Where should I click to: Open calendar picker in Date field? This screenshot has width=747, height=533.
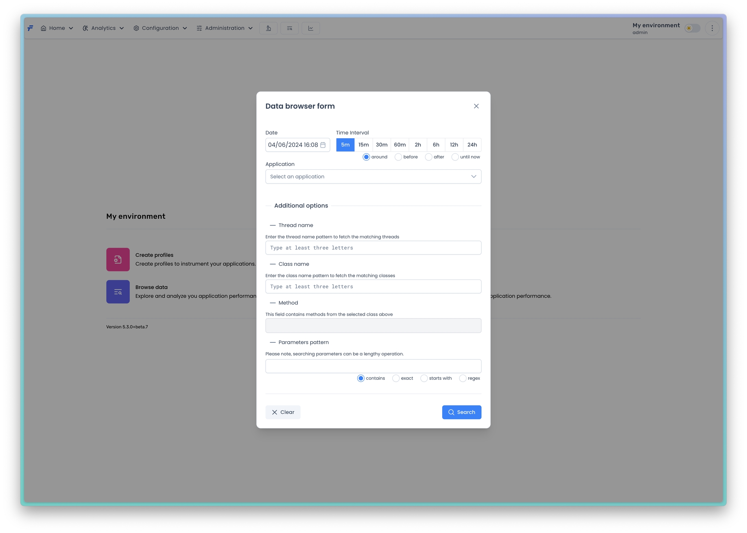pos(323,145)
